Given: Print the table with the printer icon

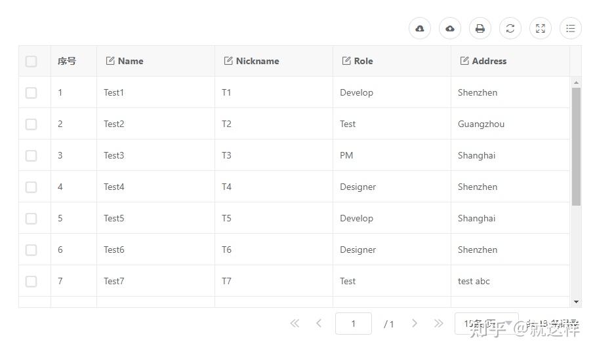Looking at the screenshot, I should 480,29.
